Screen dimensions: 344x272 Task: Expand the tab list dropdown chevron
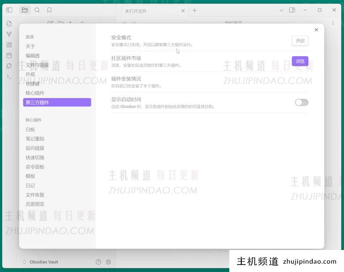point(281,10)
